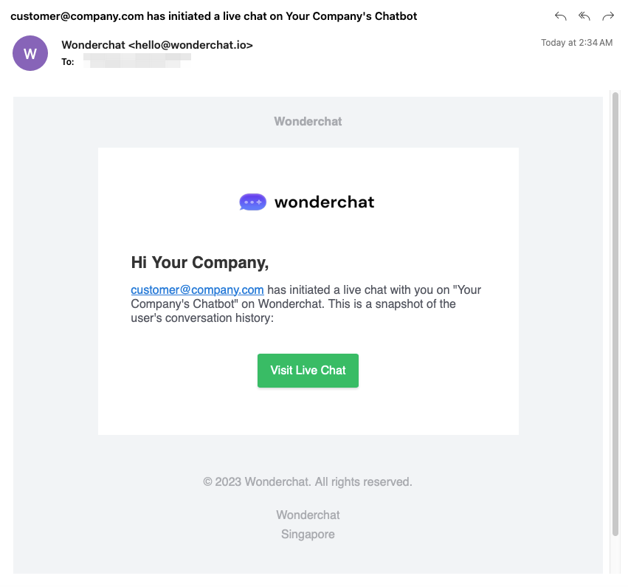
Task: Click the purple W sender avatar
Action: 30,53
